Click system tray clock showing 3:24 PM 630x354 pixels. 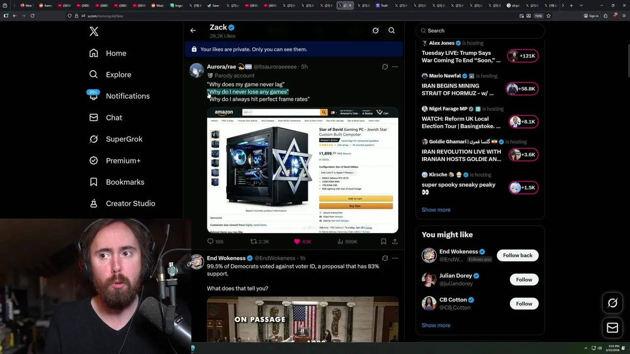614,348
